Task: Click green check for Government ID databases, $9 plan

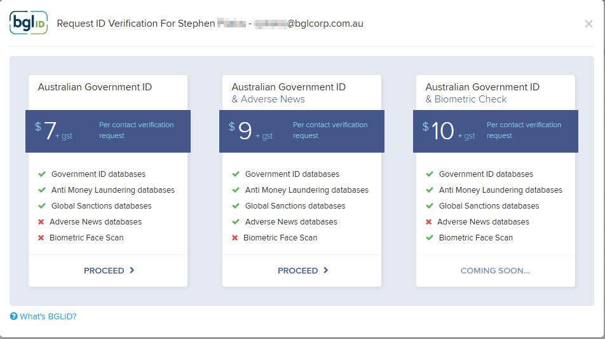Action: click(x=236, y=174)
